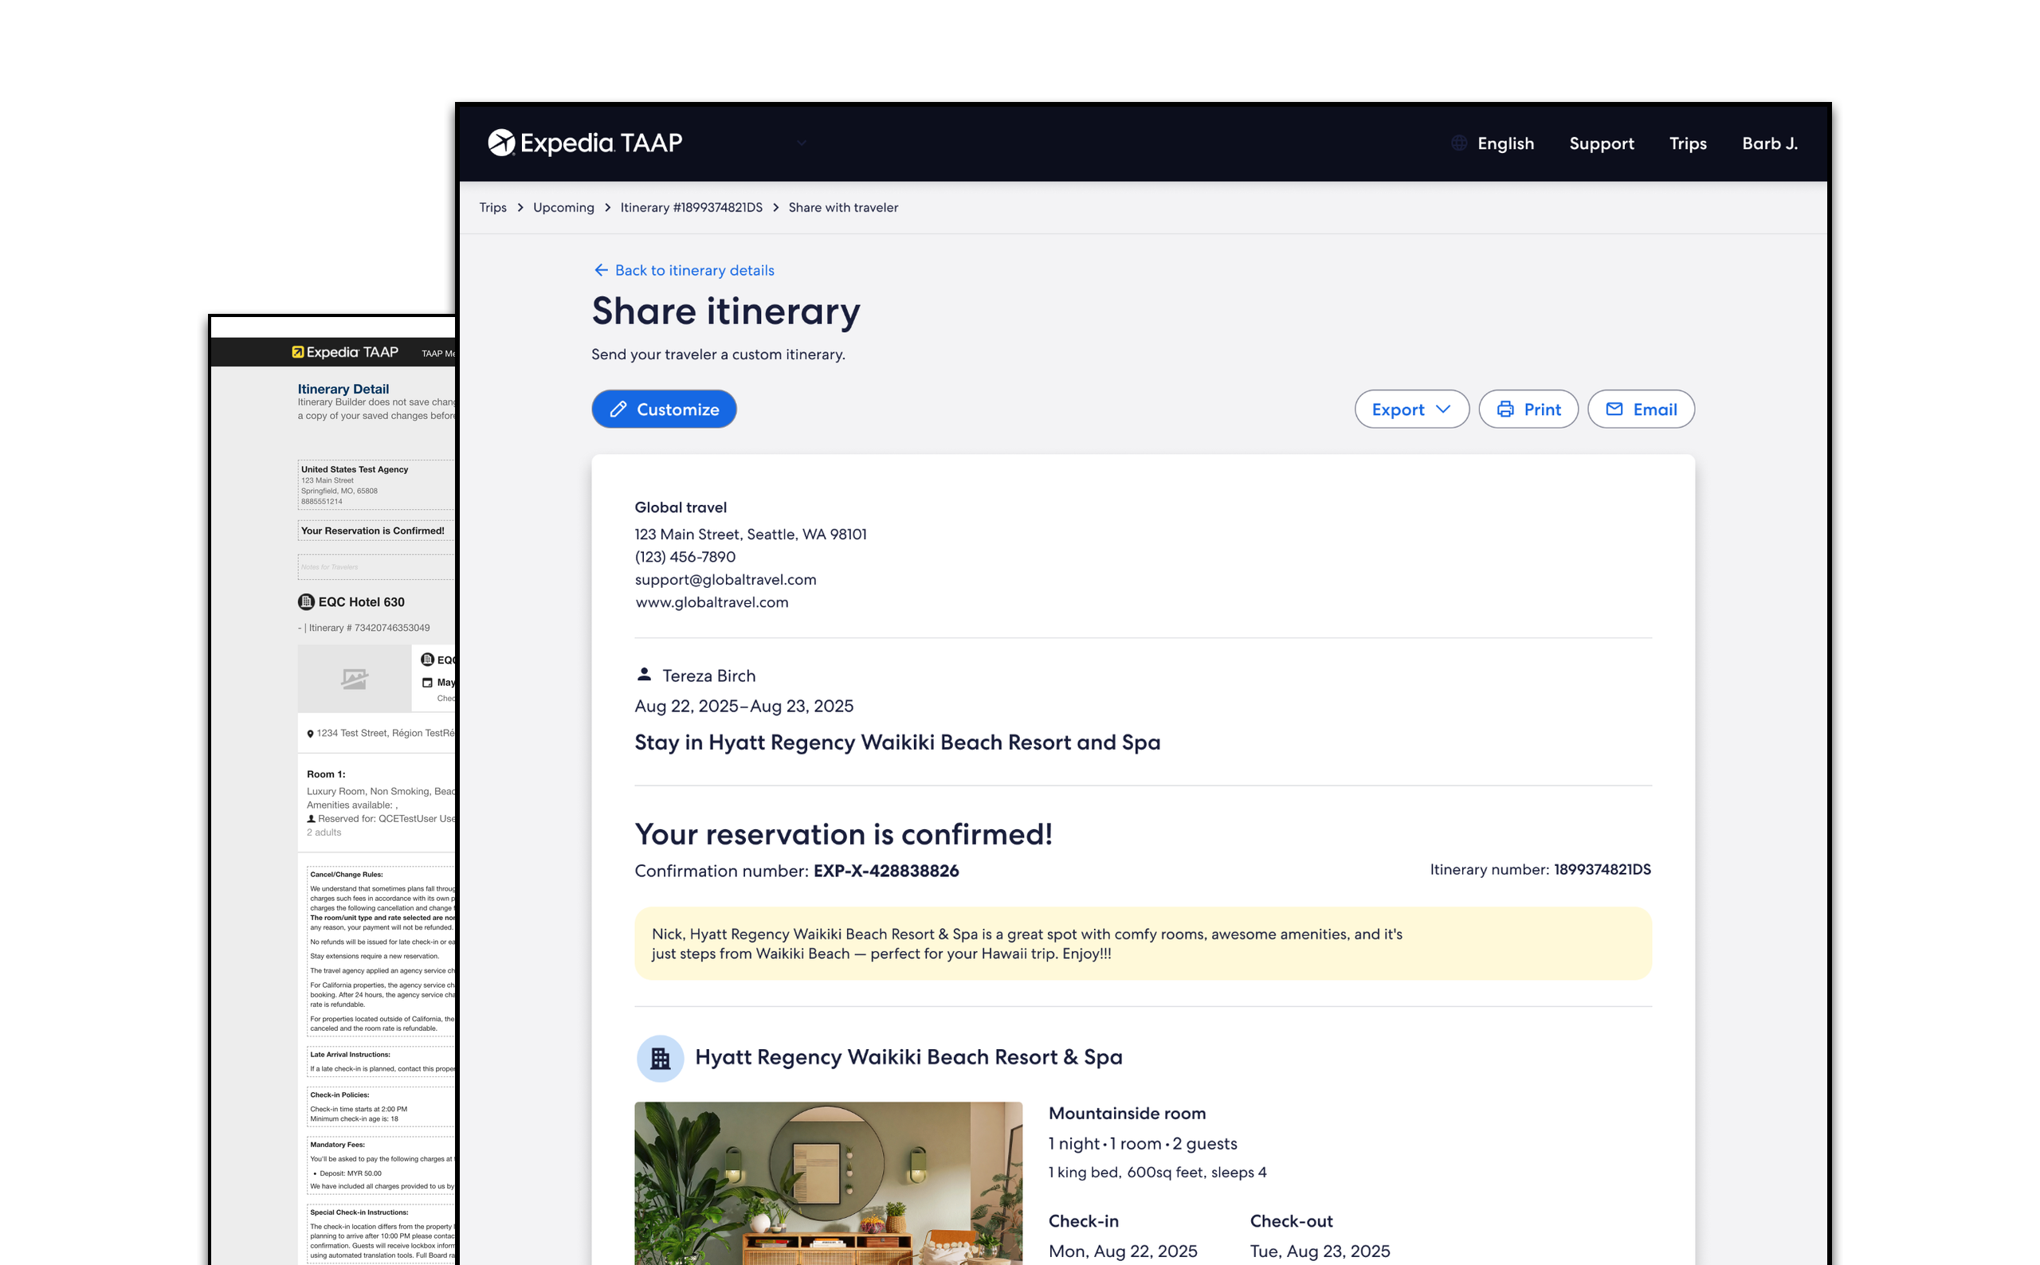2040x1265 pixels.
Task: Click image placeholder thumbnail in background window
Action: pyautogui.click(x=354, y=679)
